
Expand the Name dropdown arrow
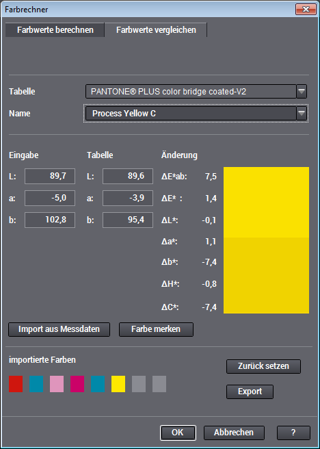(302, 114)
